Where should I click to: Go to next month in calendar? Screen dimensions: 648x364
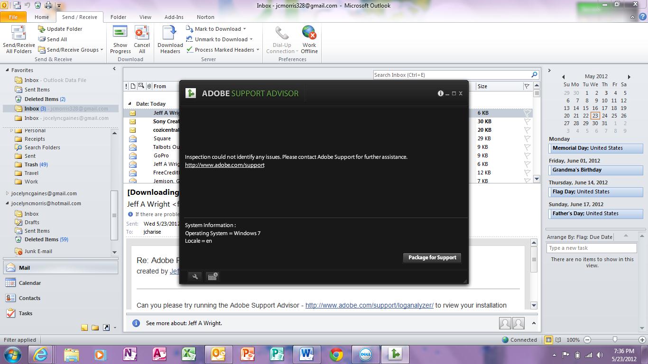629,76
